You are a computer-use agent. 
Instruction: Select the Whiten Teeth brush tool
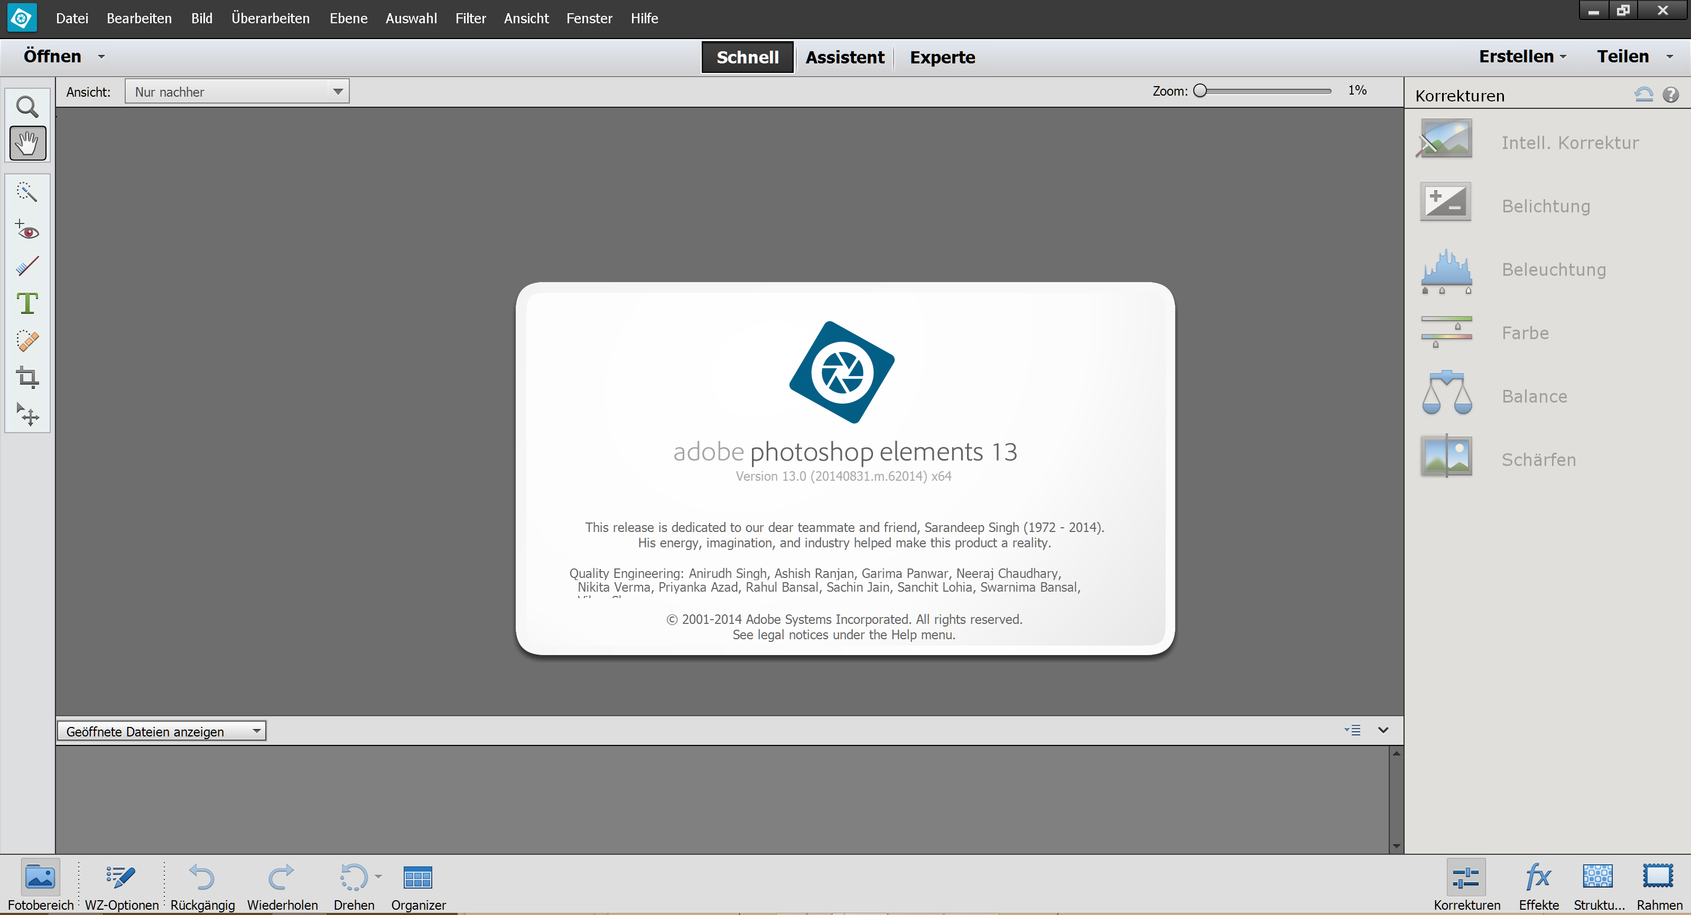click(x=27, y=266)
